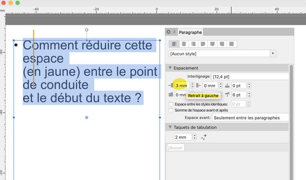Click the first line indent icon

point(171,95)
